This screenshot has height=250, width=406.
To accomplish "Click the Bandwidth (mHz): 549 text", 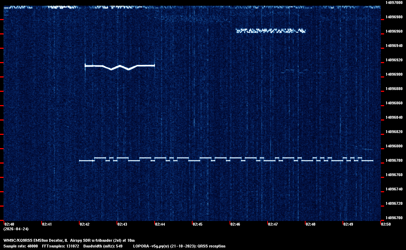I will pos(103,246).
